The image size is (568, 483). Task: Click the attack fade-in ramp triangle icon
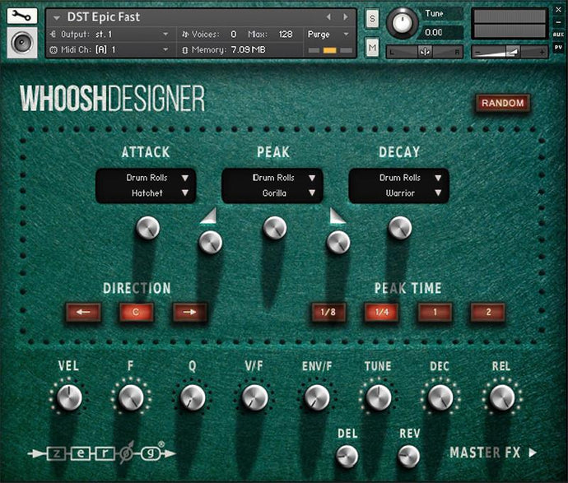(209, 216)
